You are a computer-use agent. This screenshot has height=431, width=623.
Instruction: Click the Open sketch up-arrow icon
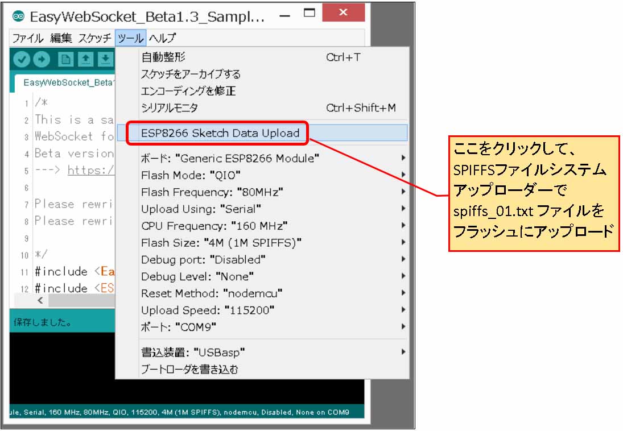coord(85,59)
